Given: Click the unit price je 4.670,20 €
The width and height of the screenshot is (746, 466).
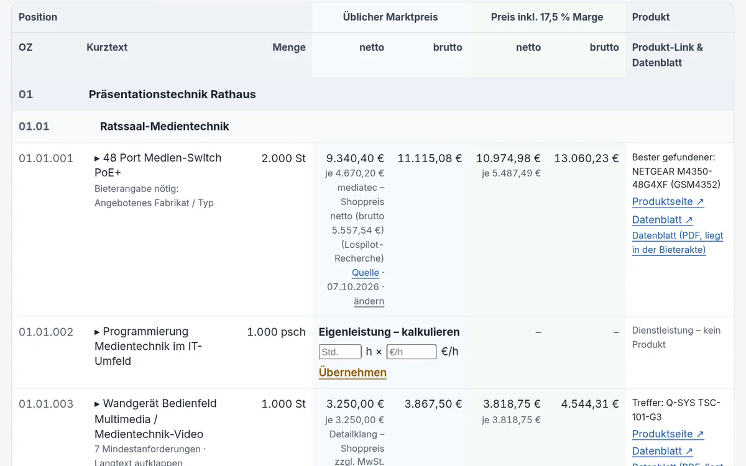Looking at the screenshot, I should [x=354, y=173].
